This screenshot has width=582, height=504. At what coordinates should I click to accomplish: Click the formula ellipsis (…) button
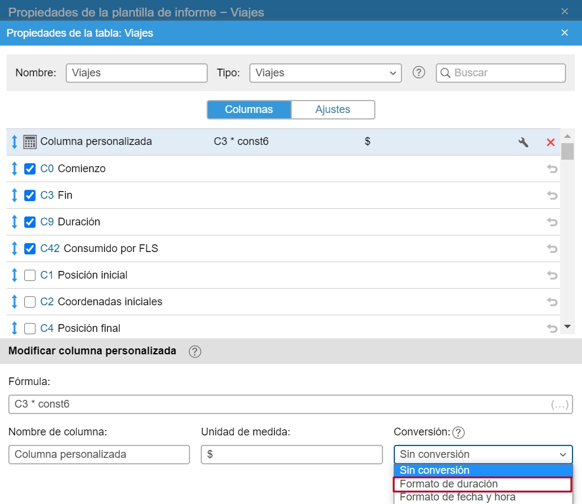[560, 405]
